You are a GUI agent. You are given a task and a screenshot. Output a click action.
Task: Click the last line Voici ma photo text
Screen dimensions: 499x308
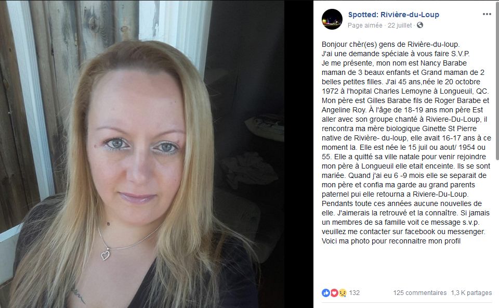(391, 241)
